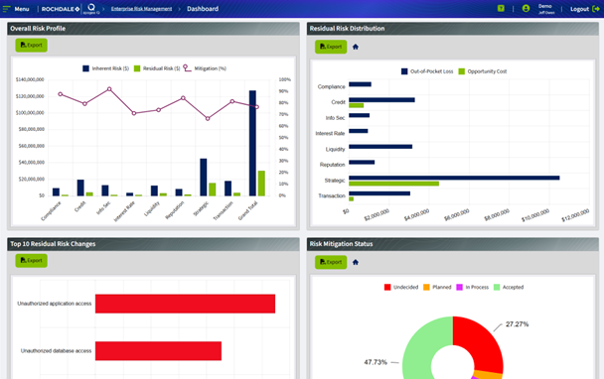Image resolution: width=604 pixels, height=379 pixels.
Task: Click the Info Sec mitigation line point
Action: point(109,89)
